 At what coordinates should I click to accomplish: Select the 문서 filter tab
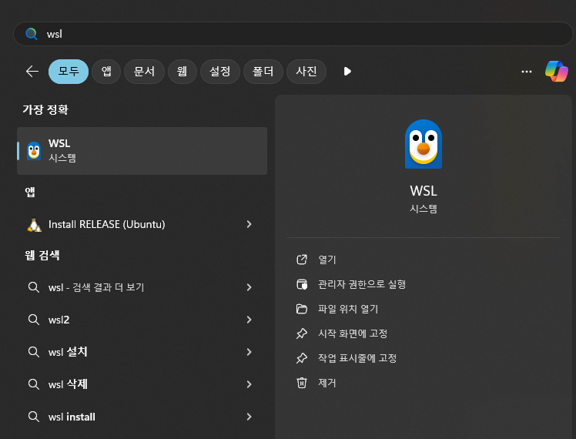(x=144, y=72)
